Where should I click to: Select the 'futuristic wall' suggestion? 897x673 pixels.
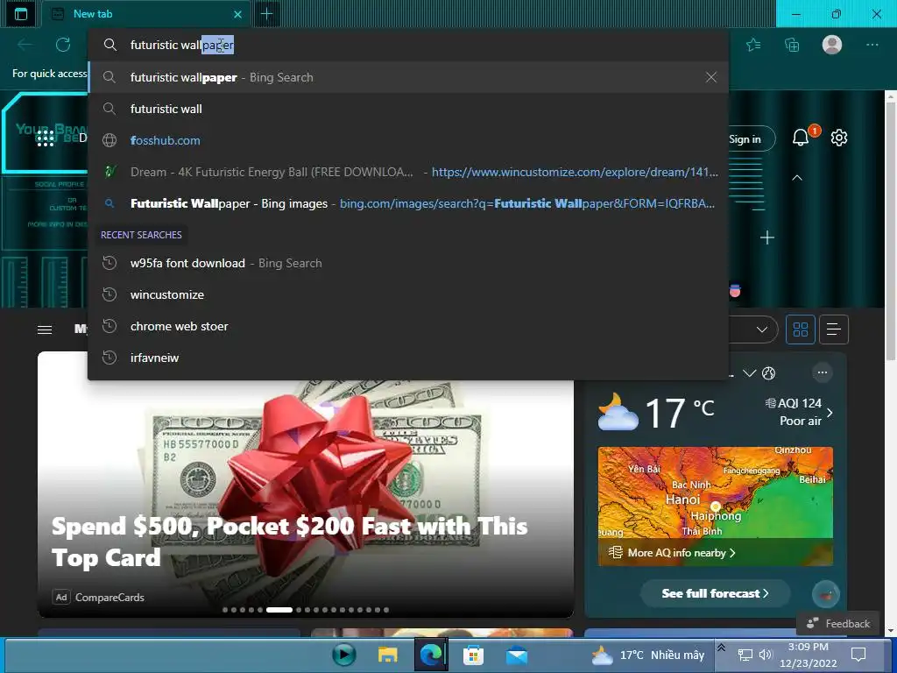point(408,109)
